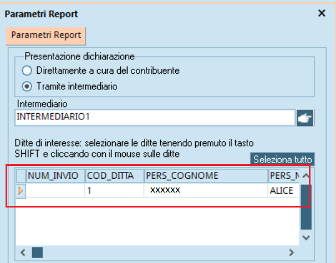Click the empty NUM_INVIO cell in row 1

[x=55, y=190]
